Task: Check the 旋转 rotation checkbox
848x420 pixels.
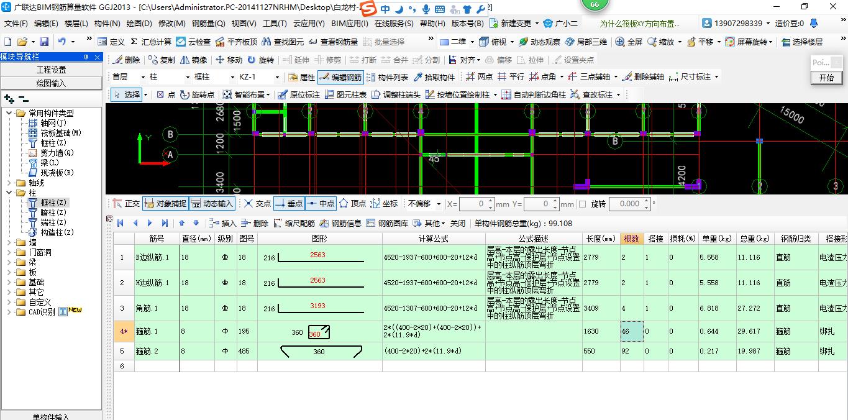Action: pos(583,204)
